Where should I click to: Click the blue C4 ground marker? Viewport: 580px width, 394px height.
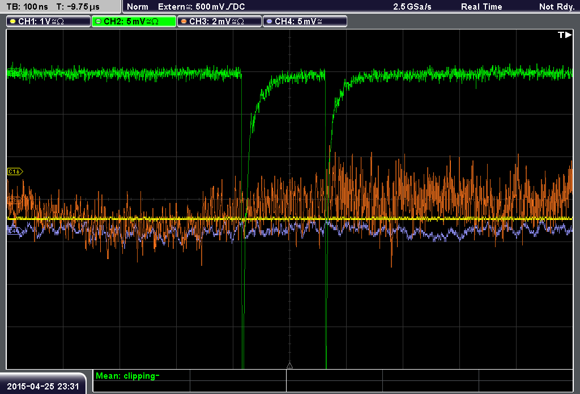click(15, 231)
